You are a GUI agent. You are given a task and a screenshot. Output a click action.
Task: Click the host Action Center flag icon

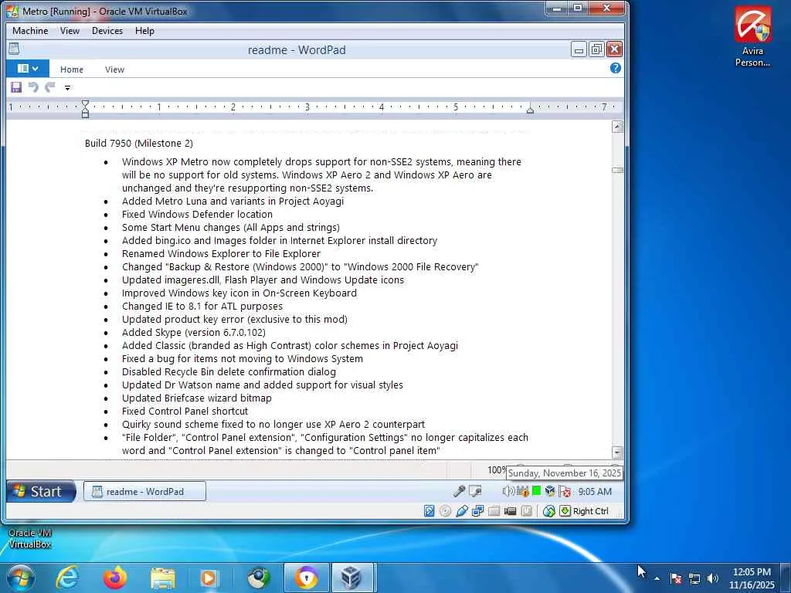click(x=676, y=578)
